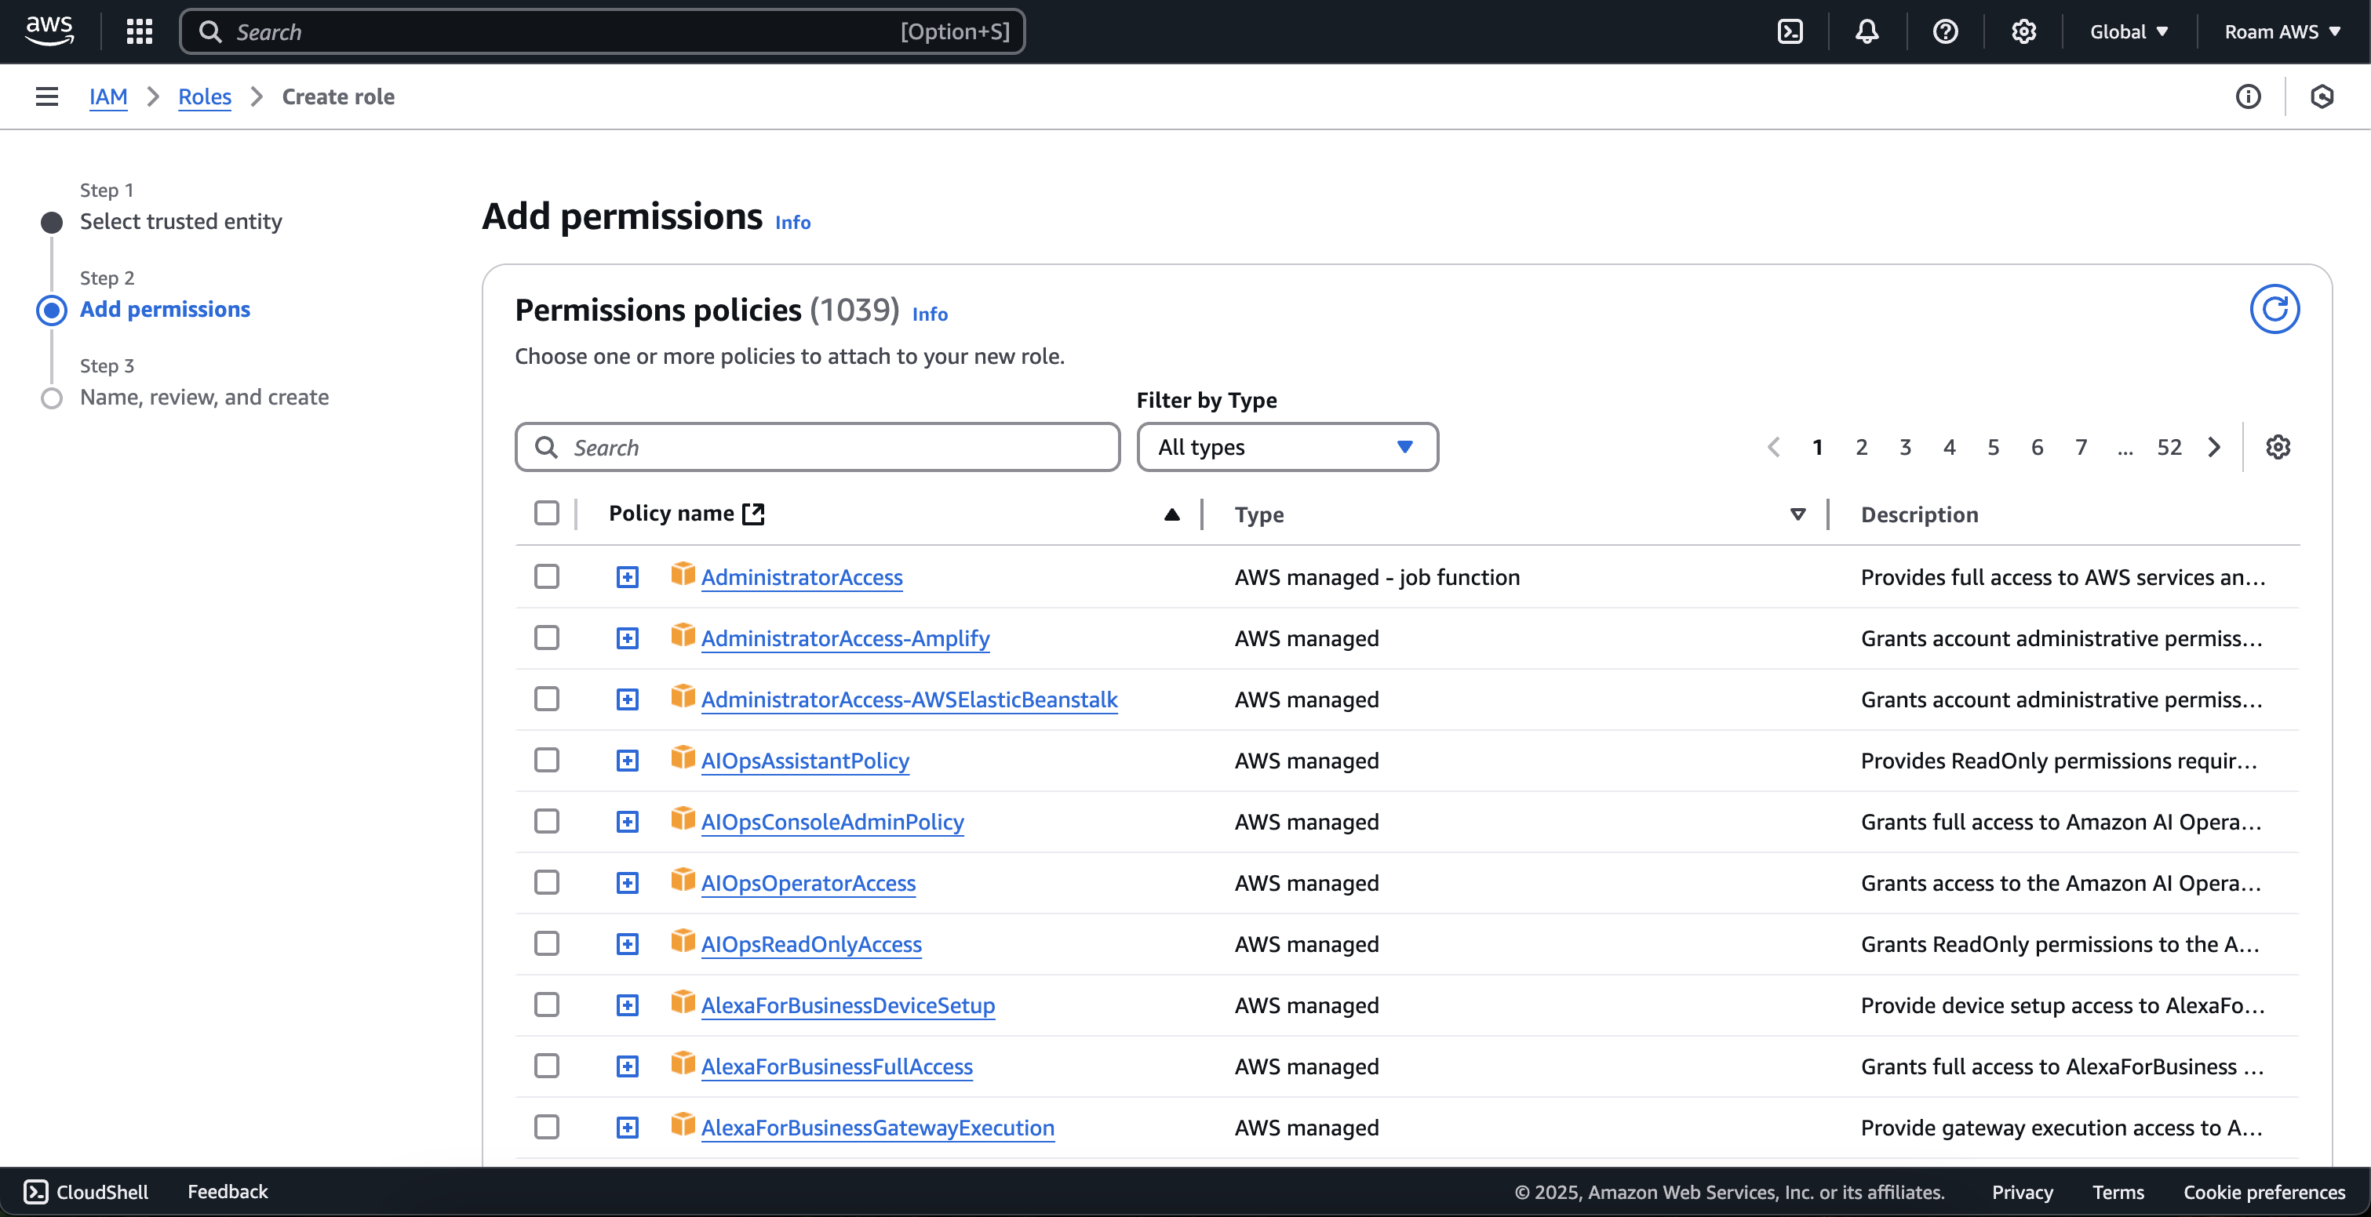
Task: Check the AdministratorAccess-Amplify policy
Action: point(547,638)
